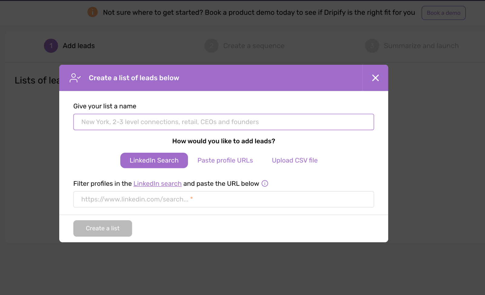
Task: Click the step 1 circle icon
Action: pyautogui.click(x=51, y=45)
